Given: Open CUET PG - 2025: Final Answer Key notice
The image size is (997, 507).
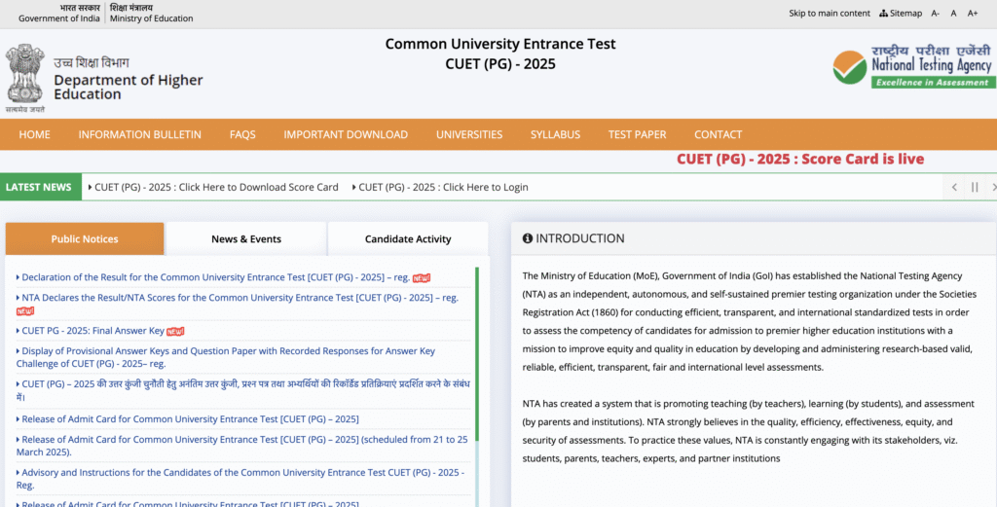Looking at the screenshot, I should pyautogui.click(x=92, y=331).
